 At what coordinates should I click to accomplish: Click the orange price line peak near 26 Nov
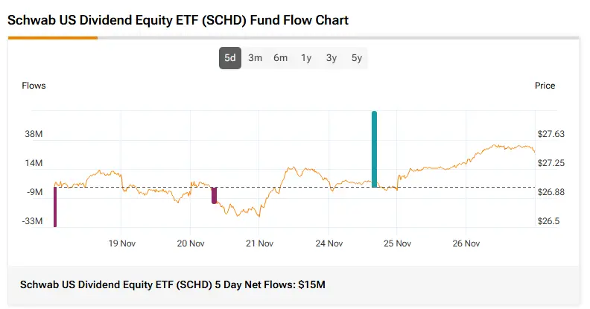[x=498, y=146]
